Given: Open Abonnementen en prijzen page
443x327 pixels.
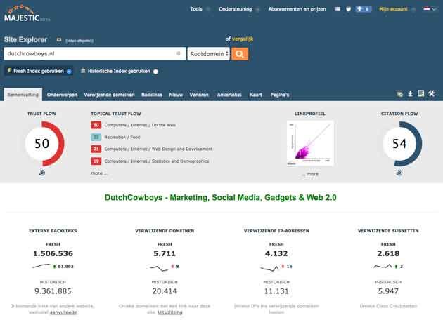Looking at the screenshot, I should click(x=297, y=9).
